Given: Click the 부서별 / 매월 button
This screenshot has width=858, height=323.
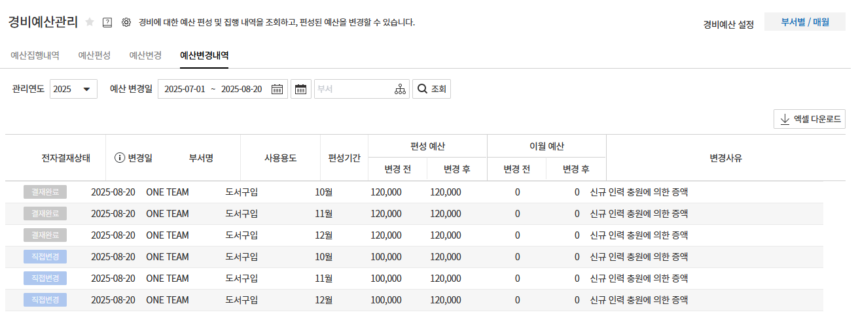Looking at the screenshot, I should point(804,22).
